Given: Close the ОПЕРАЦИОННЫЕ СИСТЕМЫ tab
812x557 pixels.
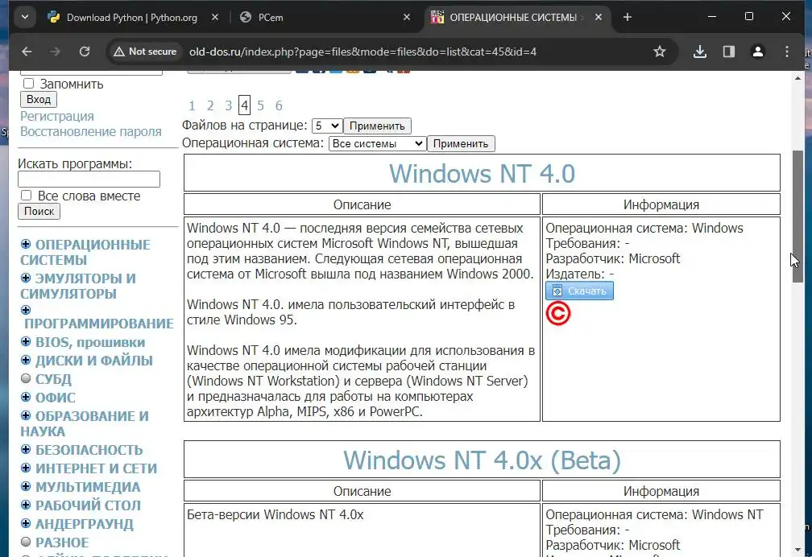Looking at the screenshot, I should point(598,17).
